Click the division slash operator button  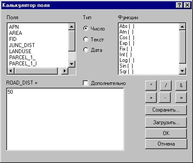point(166,85)
